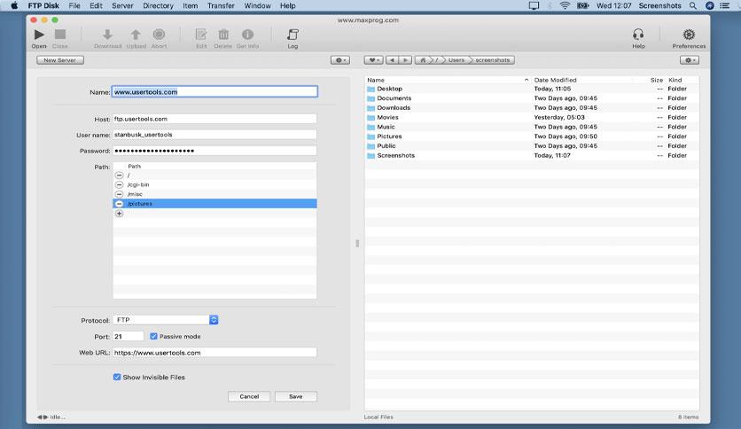Select the Screenshots folder row
Viewport: 741px width, 429px height.
pyautogui.click(x=532, y=155)
